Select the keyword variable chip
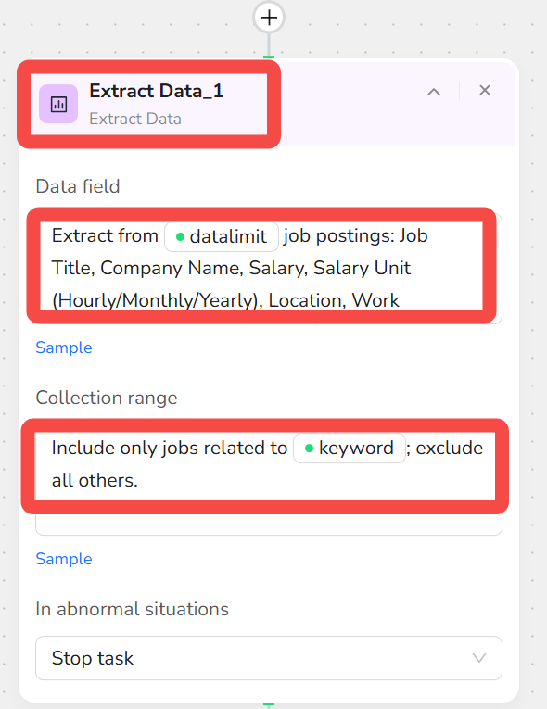 350,448
